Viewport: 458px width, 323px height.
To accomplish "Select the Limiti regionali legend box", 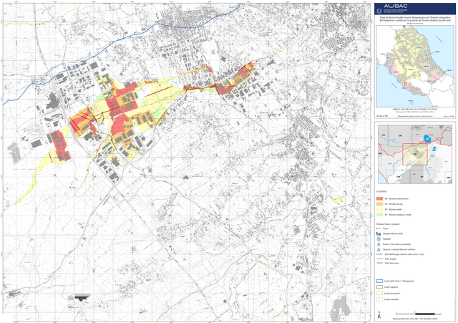I will 380,286.
